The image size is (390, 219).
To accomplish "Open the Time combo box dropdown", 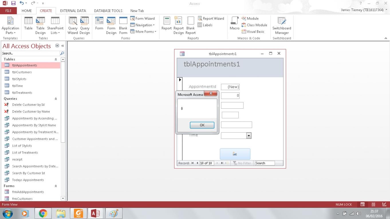I will [x=249, y=136].
